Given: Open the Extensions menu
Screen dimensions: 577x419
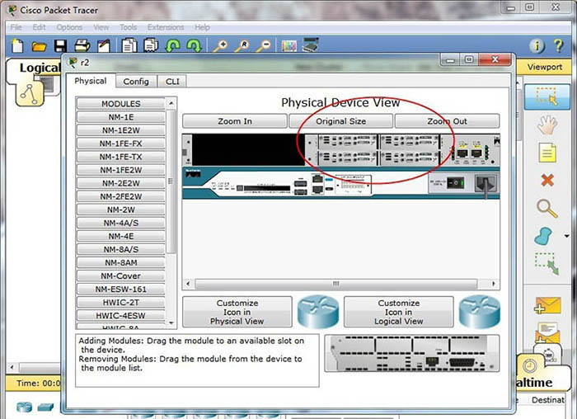Looking at the screenshot, I should (166, 27).
